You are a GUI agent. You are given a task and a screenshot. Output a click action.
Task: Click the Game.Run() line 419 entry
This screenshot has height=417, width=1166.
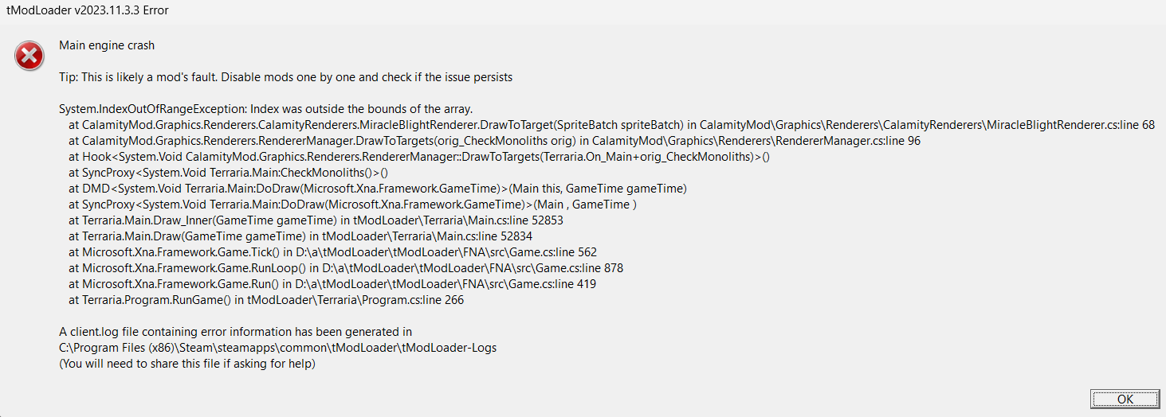[x=332, y=284]
